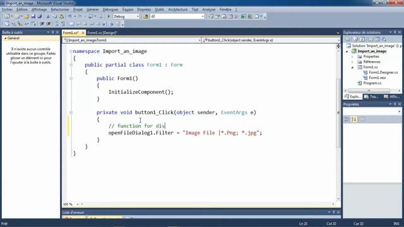The image size is (404, 227).
Task: Click the InitializeComponent(); code line
Action: pos(141,92)
